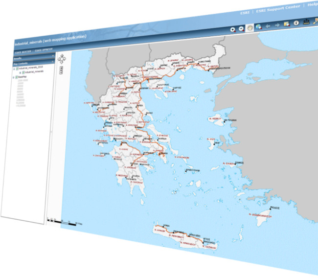Collapse the Map Contents panel arrow
Viewport: 318px width, 278px height.
click(x=52, y=61)
